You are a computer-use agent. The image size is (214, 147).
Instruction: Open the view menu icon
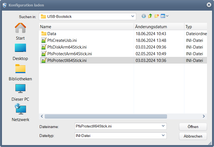(x=164, y=16)
